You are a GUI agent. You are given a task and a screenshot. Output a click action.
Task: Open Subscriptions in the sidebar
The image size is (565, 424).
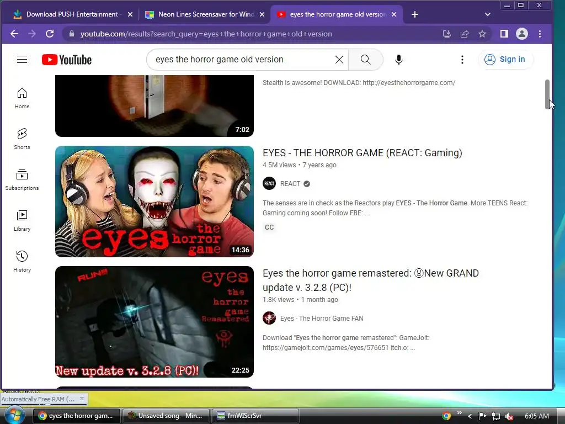pos(22,179)
